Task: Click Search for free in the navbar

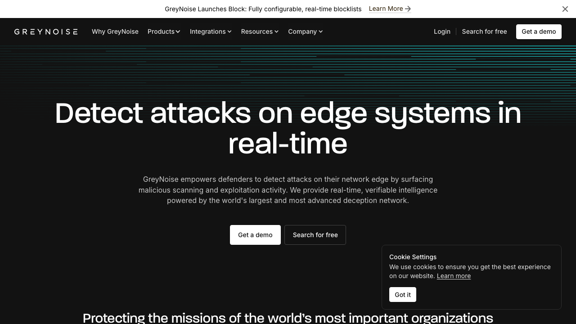Action: (484, 31)
